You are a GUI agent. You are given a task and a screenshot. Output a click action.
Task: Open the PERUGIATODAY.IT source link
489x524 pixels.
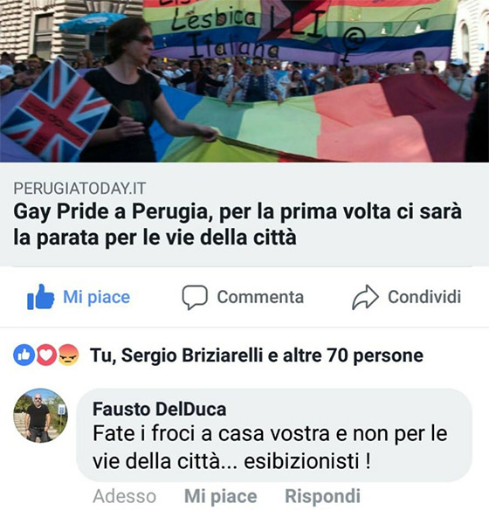click(x=79, y=189)
